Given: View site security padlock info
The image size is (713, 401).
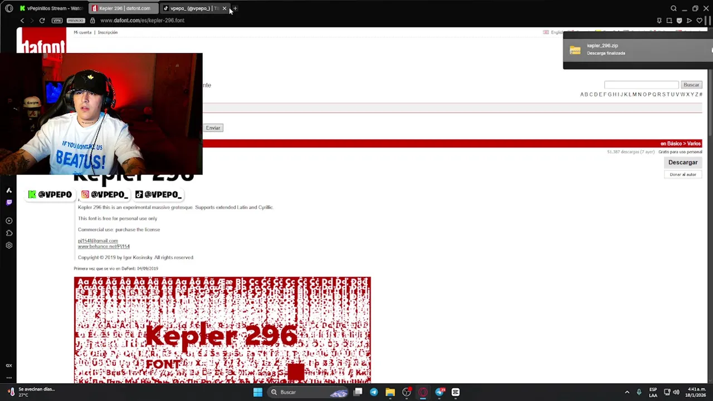Looking at the screenshot, I should (x=92, y=21).
